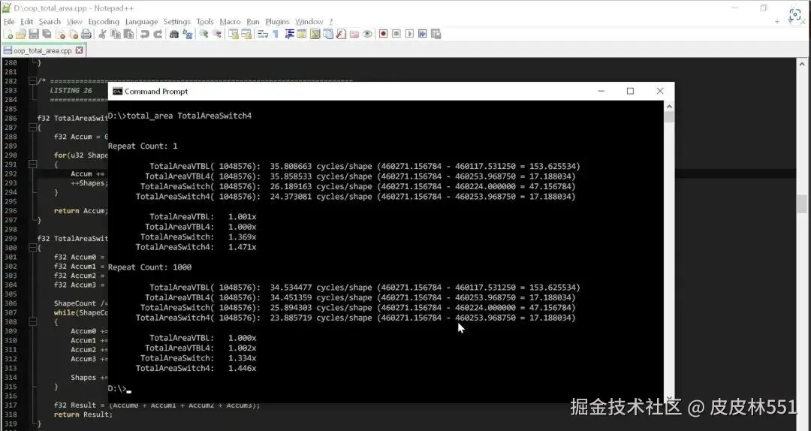The width and height of the screenshot is (811, 431).
Task: Redo the edit using the Redo icon
Action: pyautogui.click(x=157, y=34)
